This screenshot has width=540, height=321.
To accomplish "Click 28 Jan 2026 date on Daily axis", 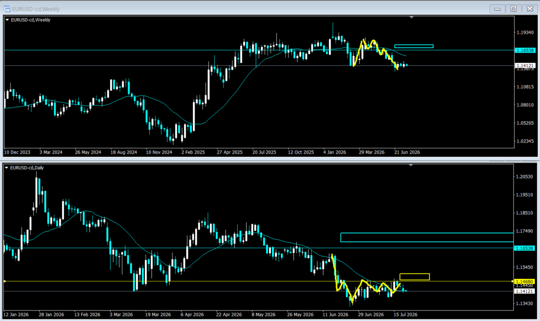I will [x=51, y=315].
